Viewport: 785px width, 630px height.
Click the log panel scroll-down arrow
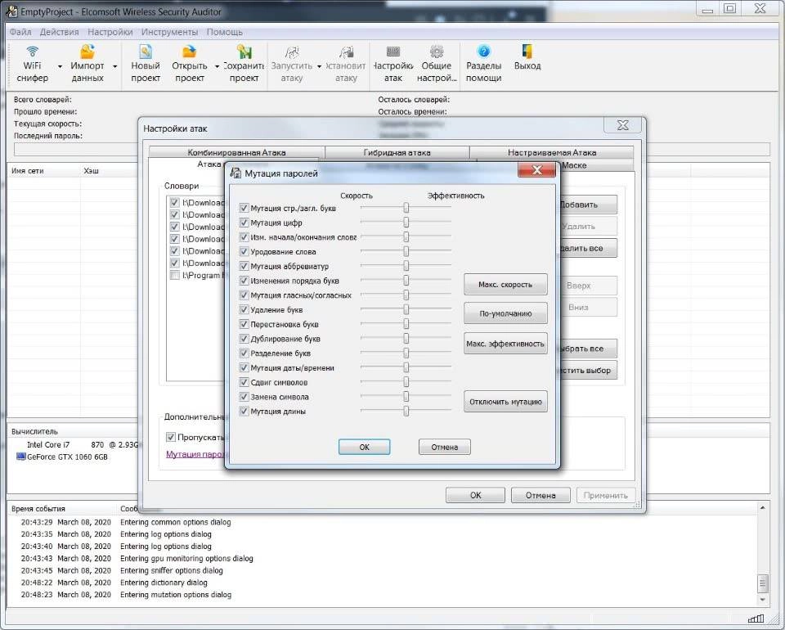[x=762, y=600]
